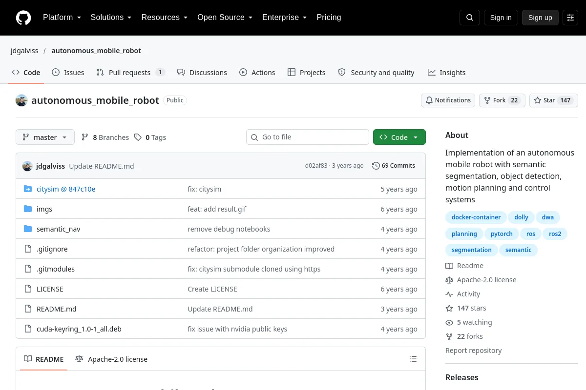This screenshot has height=390, width=586.
Task: Click the pulse icon beside Activity
Action: (449, 294)
